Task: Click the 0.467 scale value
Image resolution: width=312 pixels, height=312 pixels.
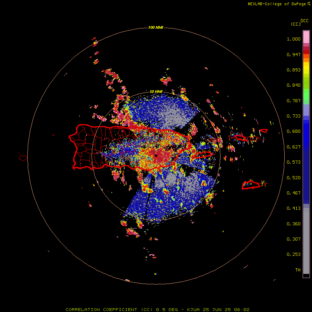Action: 294,193
